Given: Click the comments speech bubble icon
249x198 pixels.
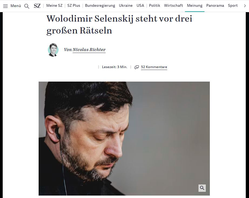Looking at the screenshot, I should coord(137,67).
